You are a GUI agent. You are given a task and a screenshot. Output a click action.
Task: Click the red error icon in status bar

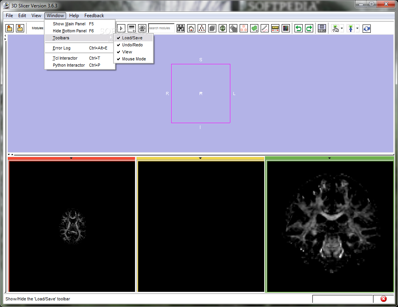[x=384, y=299]
